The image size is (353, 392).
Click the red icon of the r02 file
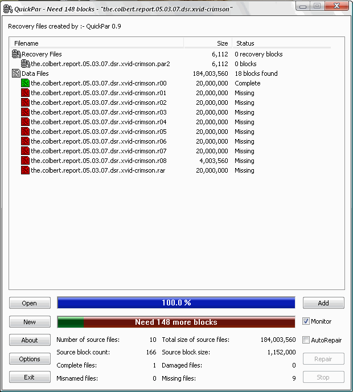(x=25, y=103)
